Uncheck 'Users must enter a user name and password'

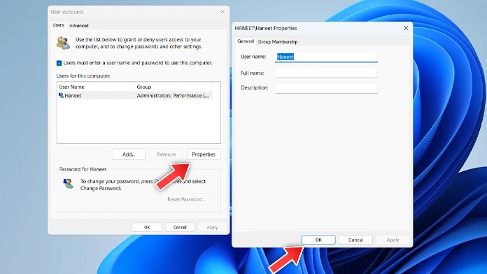click(59, 63)
